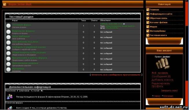This screenshot has height=110, width=189.
Task: Click the icon beside the Форум navigation entry
Action: tap(148, 27)
